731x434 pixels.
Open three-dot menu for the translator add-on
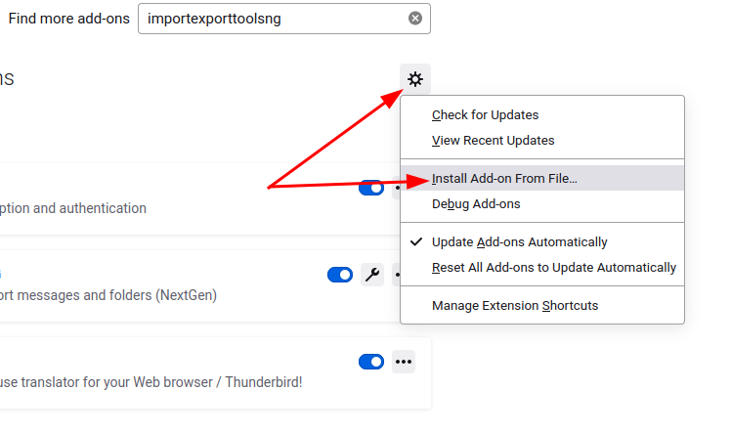click(x=404, y=362)
